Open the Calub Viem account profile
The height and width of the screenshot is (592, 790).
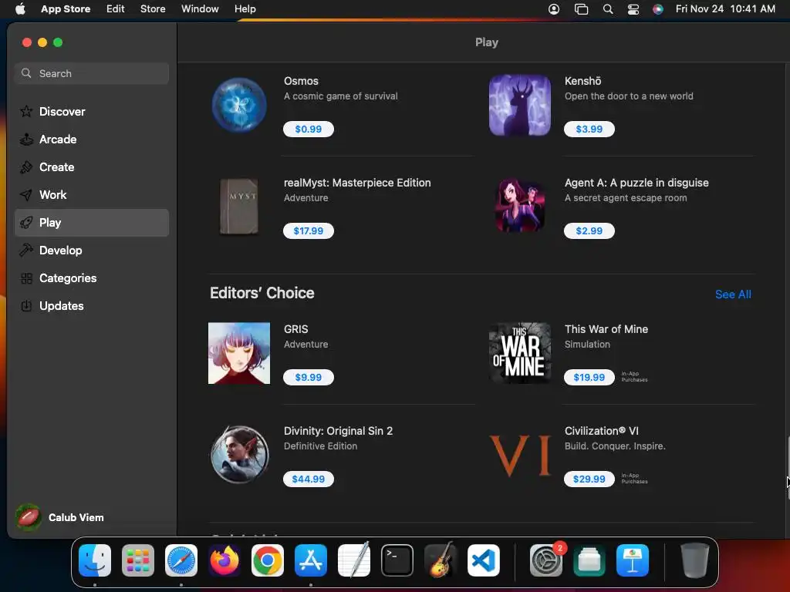(x=59, y=517)
